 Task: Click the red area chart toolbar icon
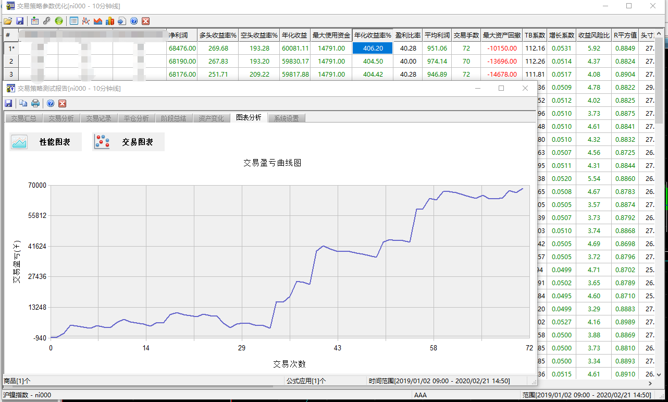coord(97,21)
